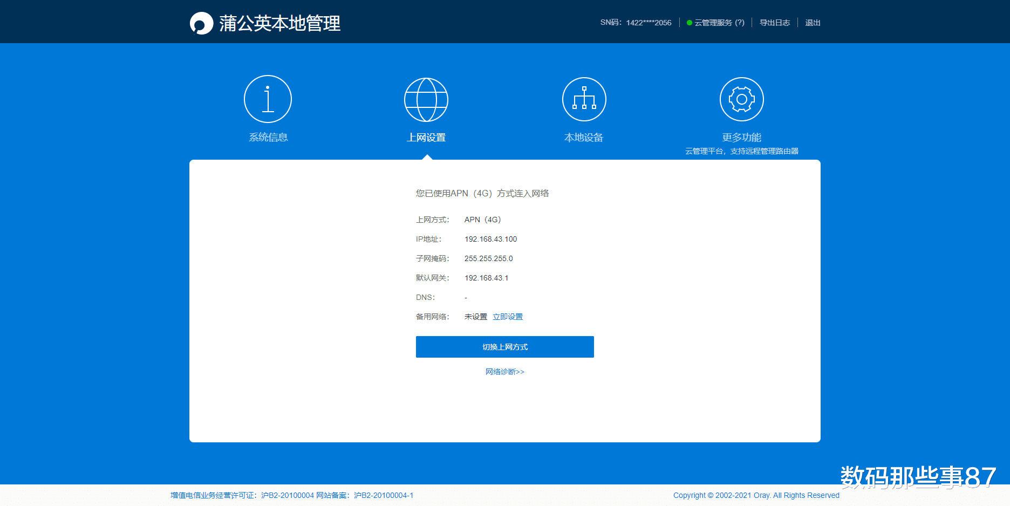The height and width of the screenshot is (506, 1010).
Task: Click the 蒲公英 logo icon
Action: 202,23
